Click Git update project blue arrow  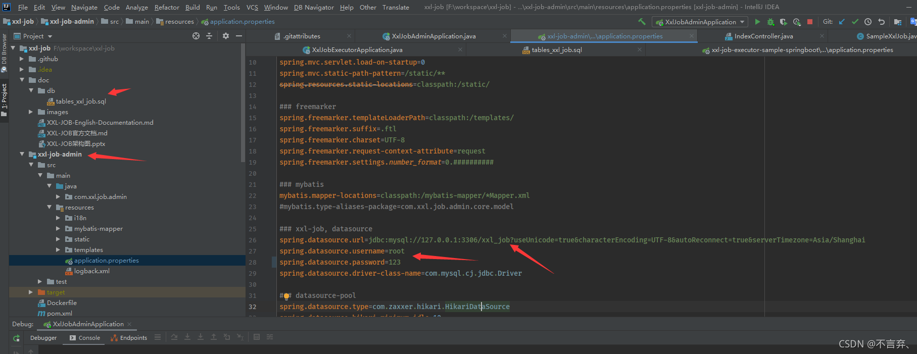coord(842,22)
